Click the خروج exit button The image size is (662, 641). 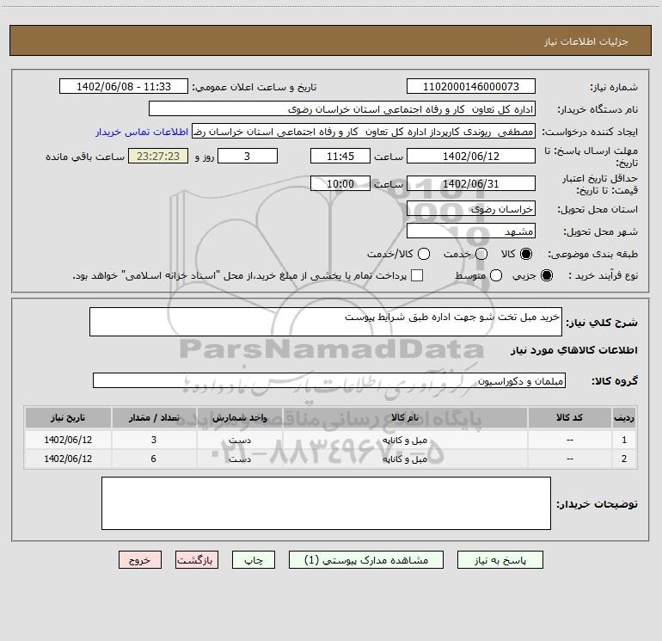coord(140,560)
